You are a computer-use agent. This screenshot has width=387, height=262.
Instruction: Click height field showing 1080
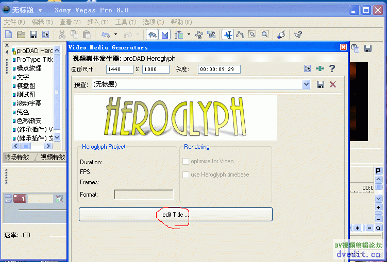tap(156, 69)
